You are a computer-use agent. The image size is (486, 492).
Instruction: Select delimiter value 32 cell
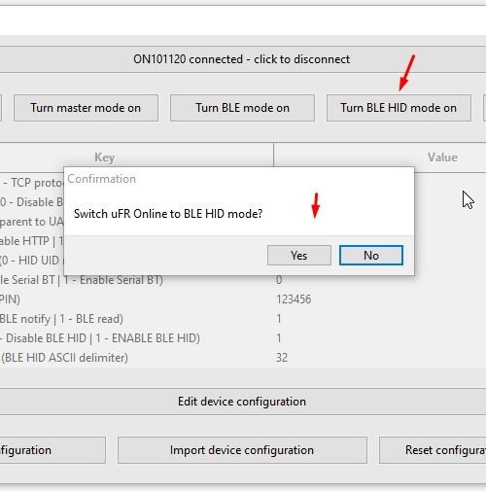tap(282, 358)
